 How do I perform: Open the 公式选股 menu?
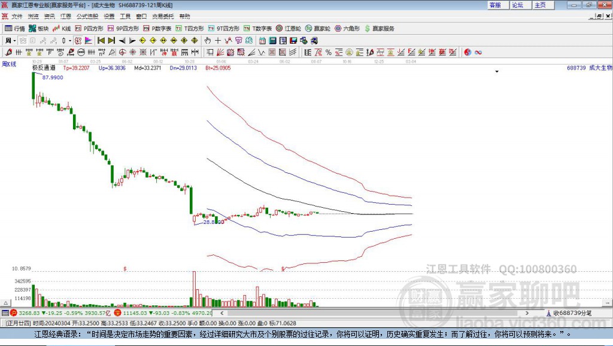87,16
